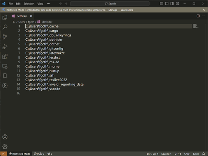Image resolution: width=208 pixels, height=156 pixels.
Task: Toggle the bottom panel layout button
Action: [167, 4]
